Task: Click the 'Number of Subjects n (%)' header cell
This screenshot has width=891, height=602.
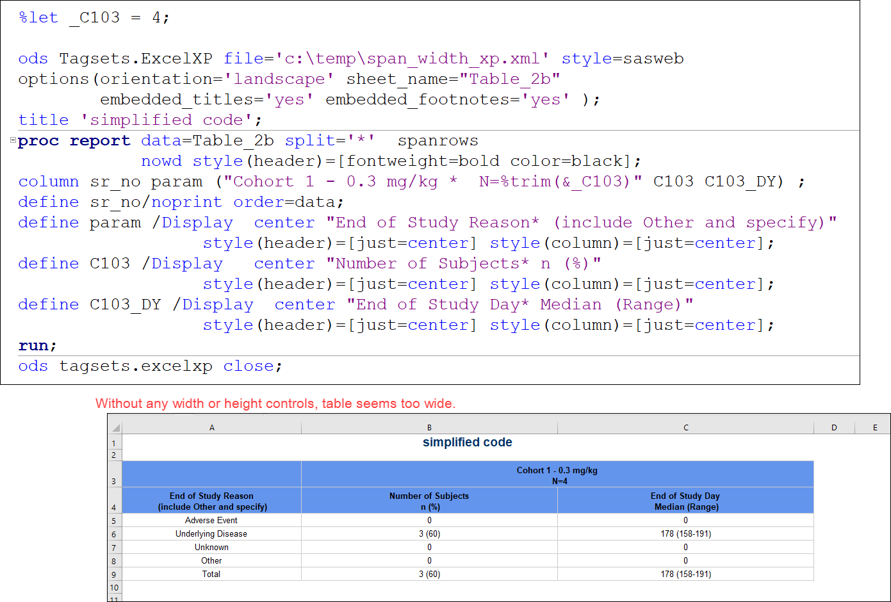Action: coord(429,500)
